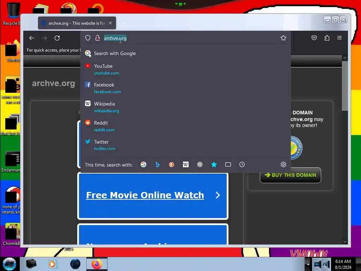361x271 pixels.
Task: Search this time with Wikipedia icon
Action: (185, 164)
